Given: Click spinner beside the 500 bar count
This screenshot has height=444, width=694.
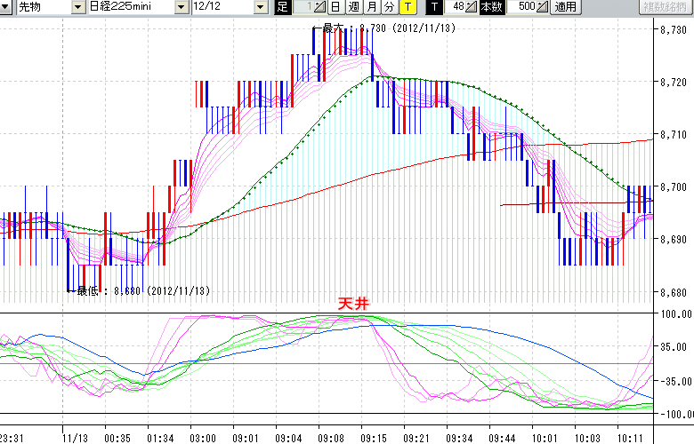Looking at the screenshot, I should (x=543, y=7).
